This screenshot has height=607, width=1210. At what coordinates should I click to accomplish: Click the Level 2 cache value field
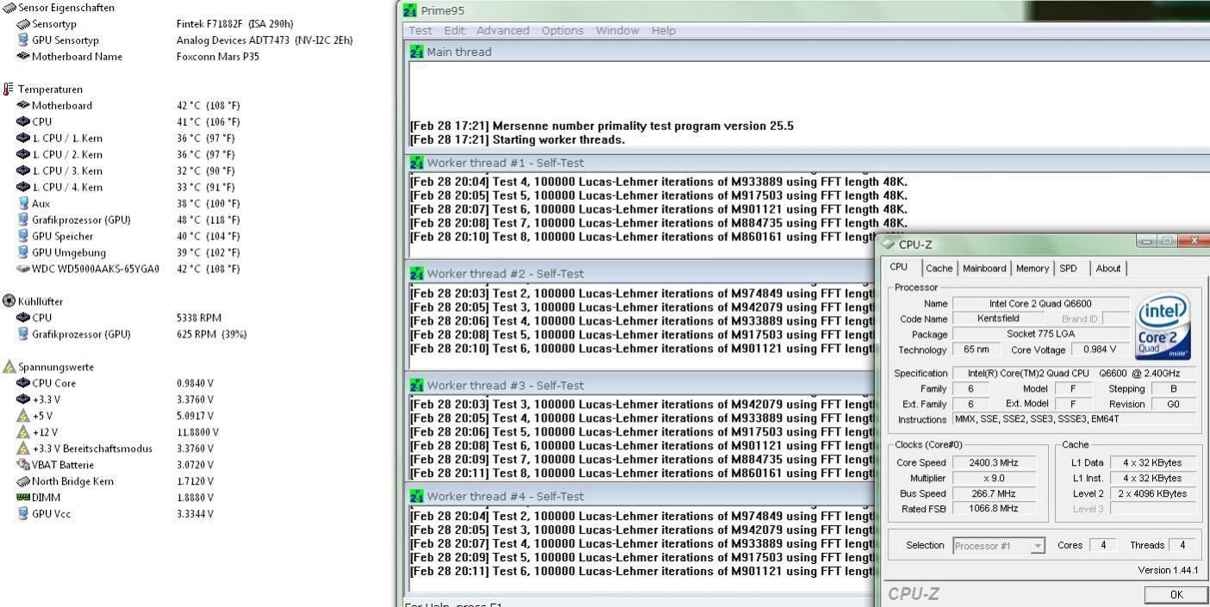[1153, 493]
